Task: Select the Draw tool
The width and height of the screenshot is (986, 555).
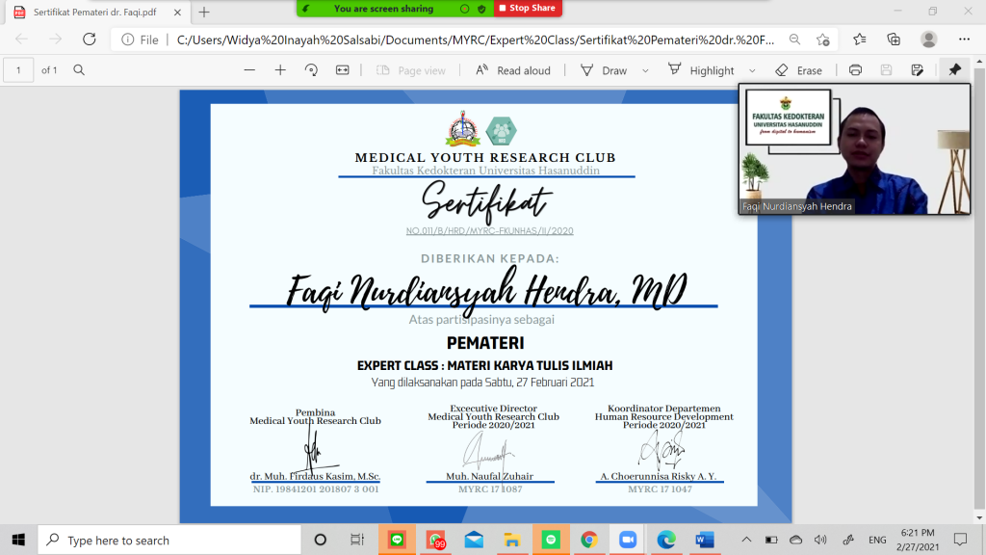Action: [604, 70]
